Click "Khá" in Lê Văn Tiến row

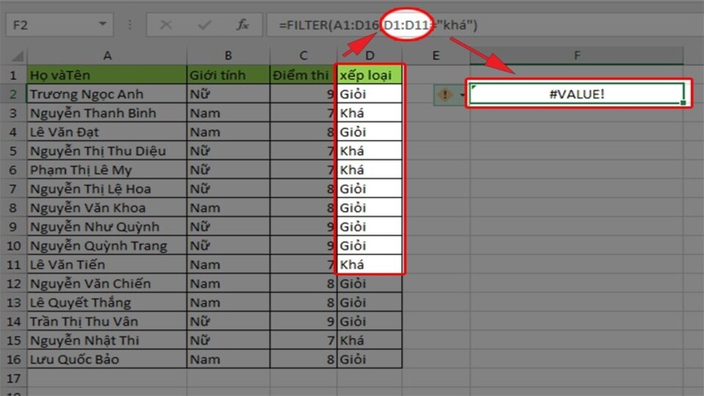370,265
